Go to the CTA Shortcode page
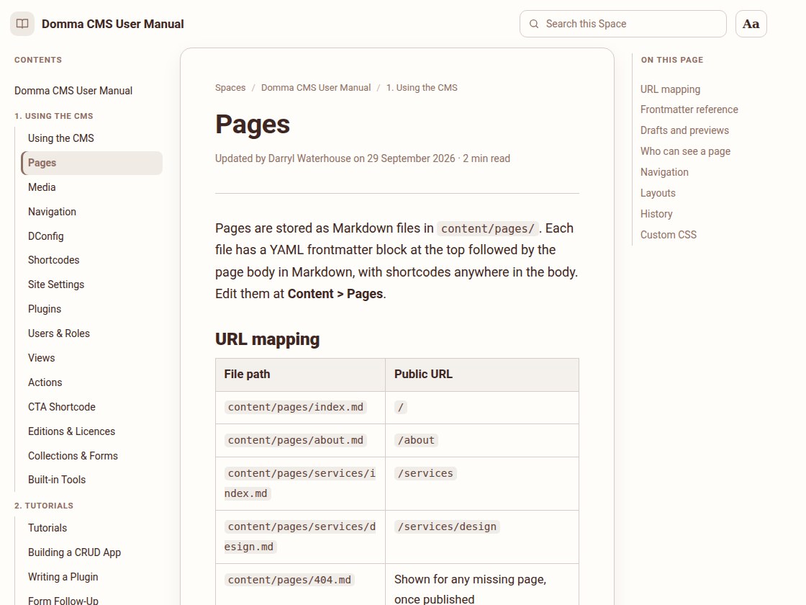This screenshot has height=605, width=806. (62, 407)
